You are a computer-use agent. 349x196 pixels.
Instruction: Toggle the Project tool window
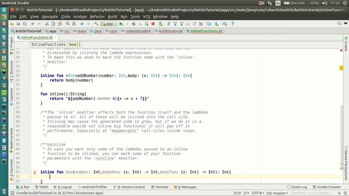pyautogui.click(x=11, y=46)
